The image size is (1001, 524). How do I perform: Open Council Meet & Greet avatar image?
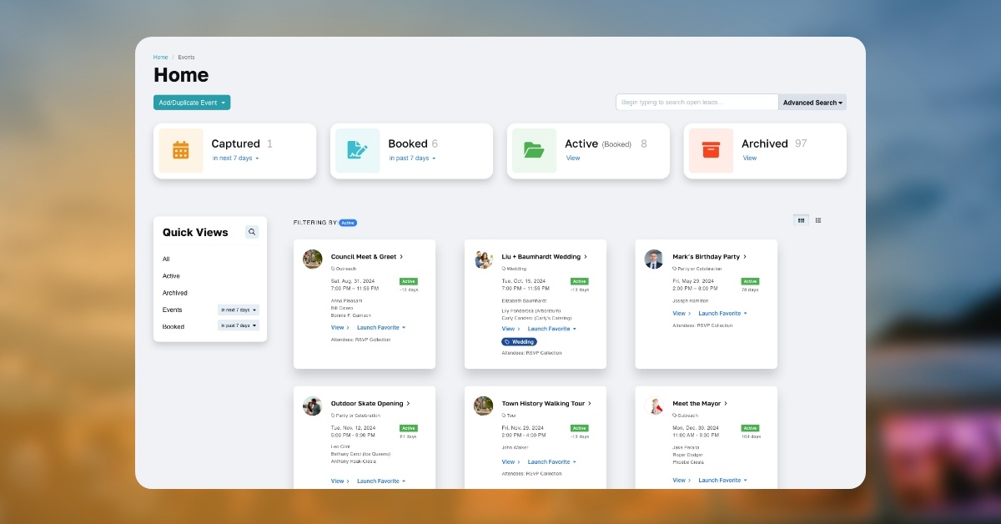313,259
